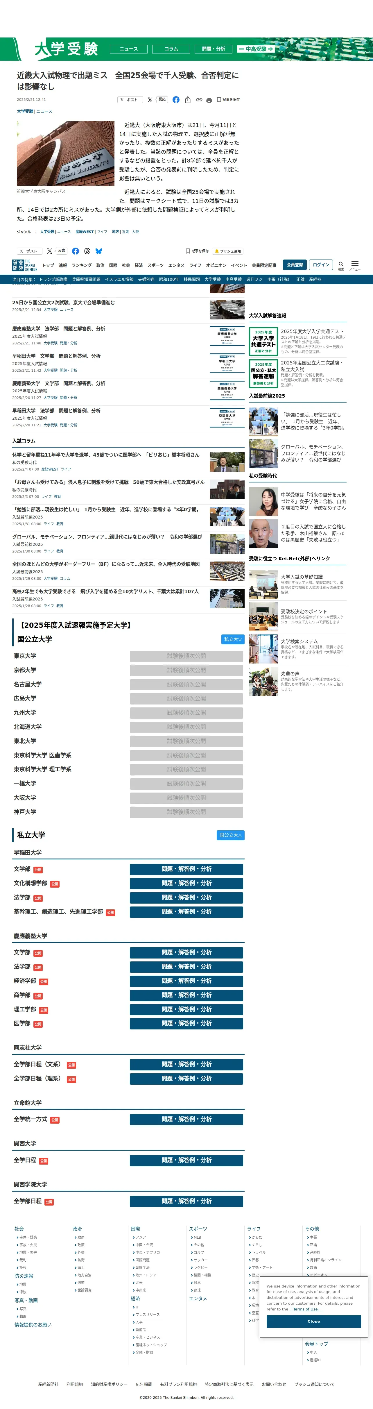The image size is (373, 1409).
Task: Click the Facebook icon next to the Threads icon
Action: [x=76, y=251]
